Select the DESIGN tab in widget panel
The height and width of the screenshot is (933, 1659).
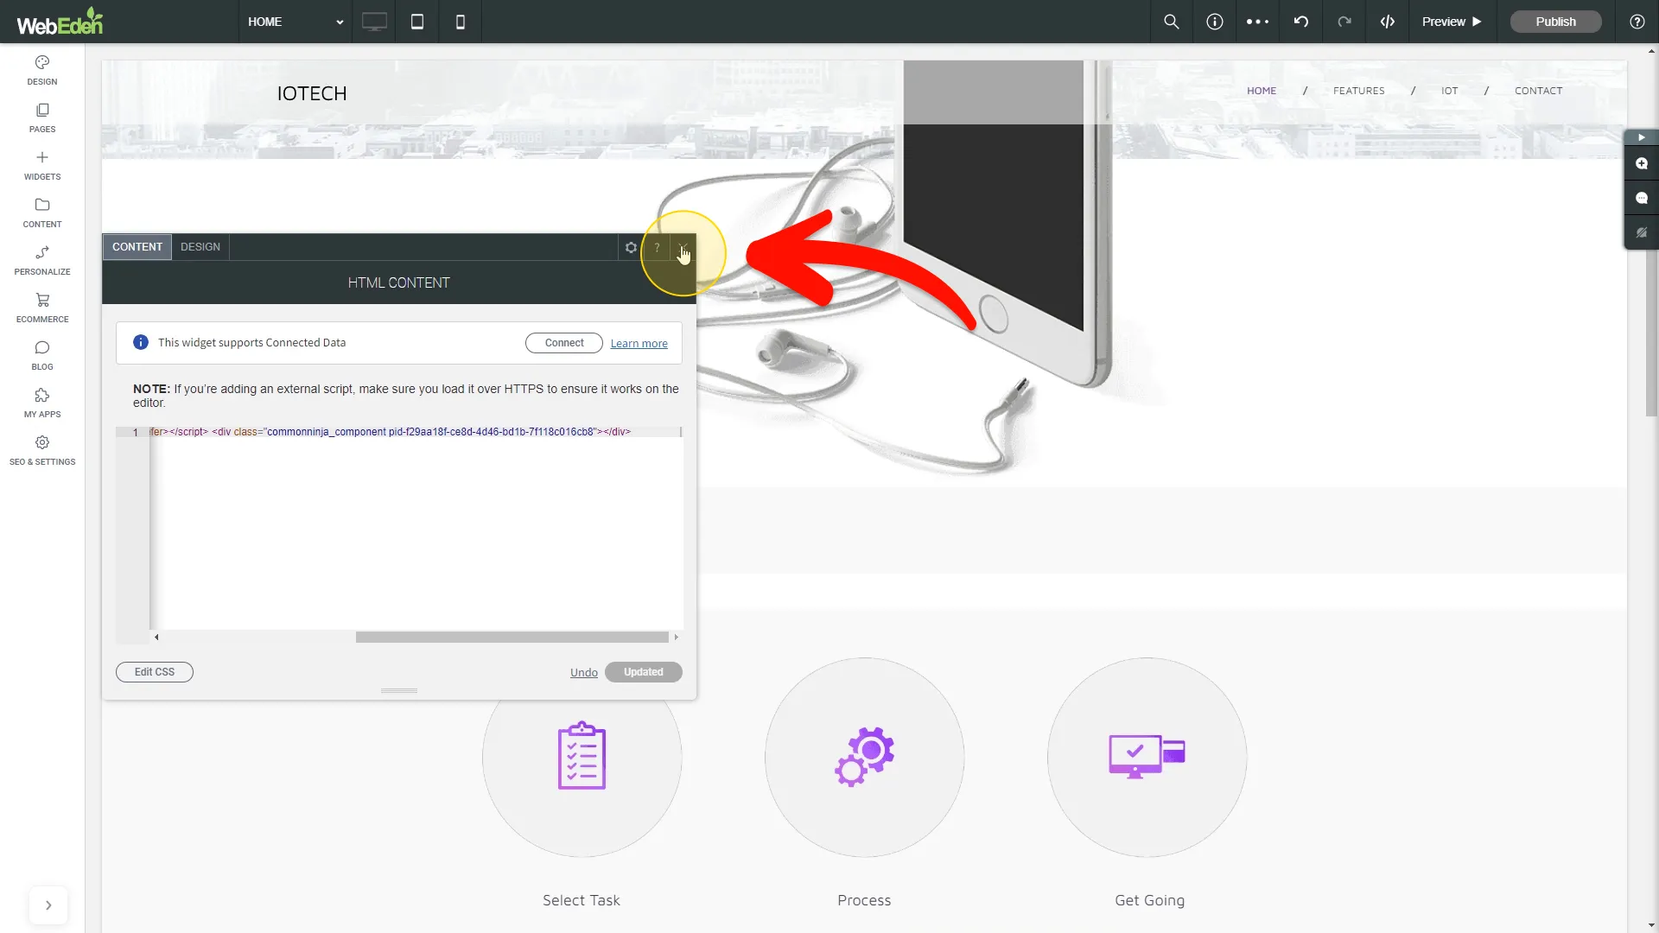coord(200,247)
